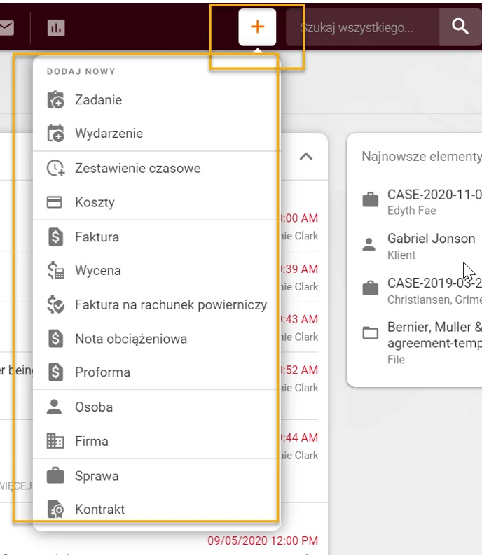482x555 pixels.
Task: Click the Nota obciążeniowa icon
Action: [55, 338]
